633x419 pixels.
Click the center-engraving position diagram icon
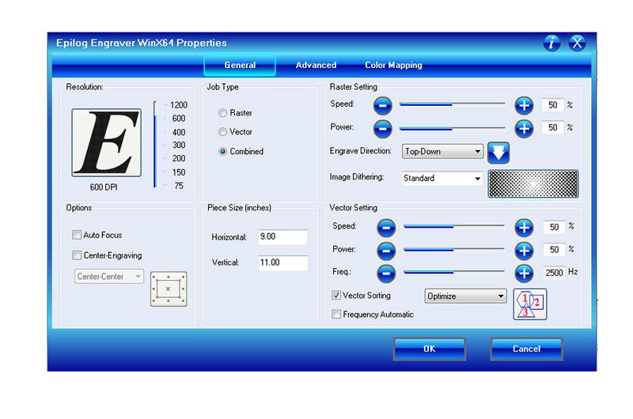click(x=169, y=289)
